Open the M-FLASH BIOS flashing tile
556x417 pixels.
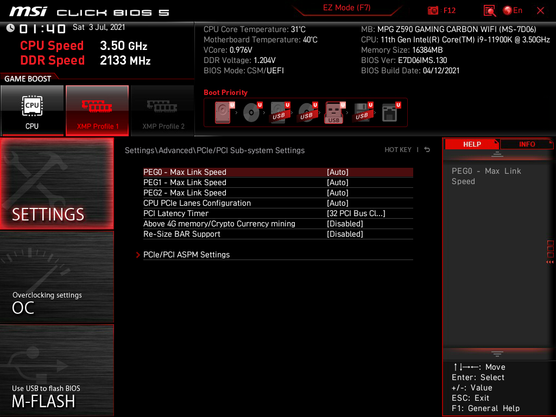click(x=56, y=370)
